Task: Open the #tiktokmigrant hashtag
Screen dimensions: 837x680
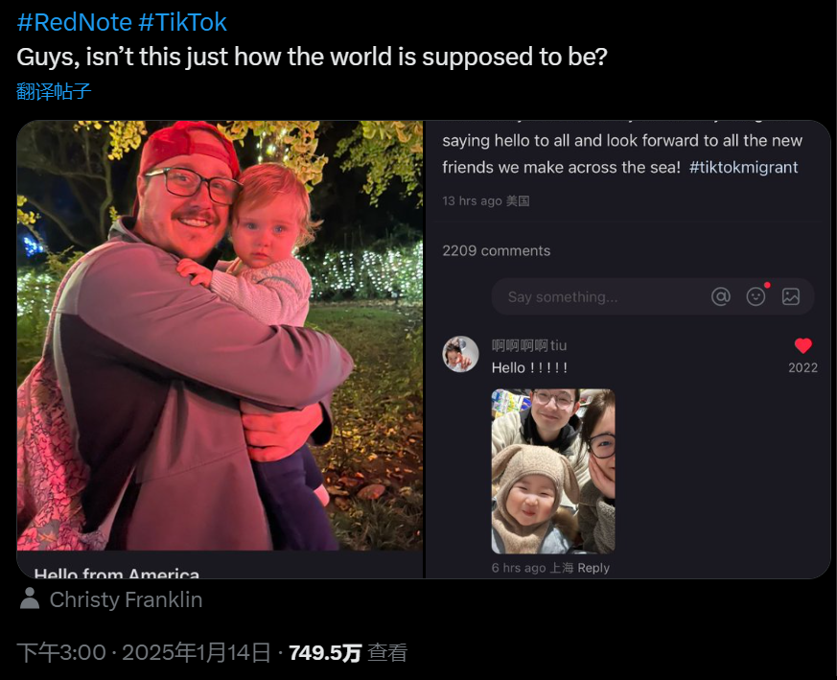Action: pos(743,167)
